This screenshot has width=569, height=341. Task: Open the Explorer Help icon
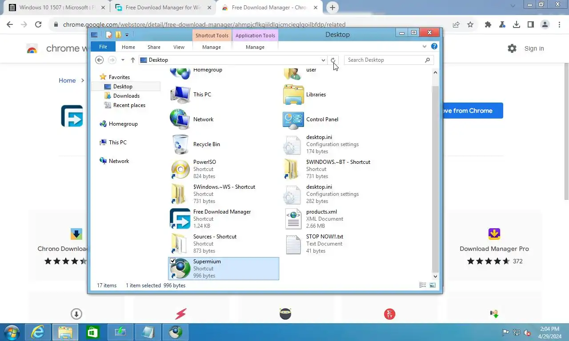(x=434, y=46)
